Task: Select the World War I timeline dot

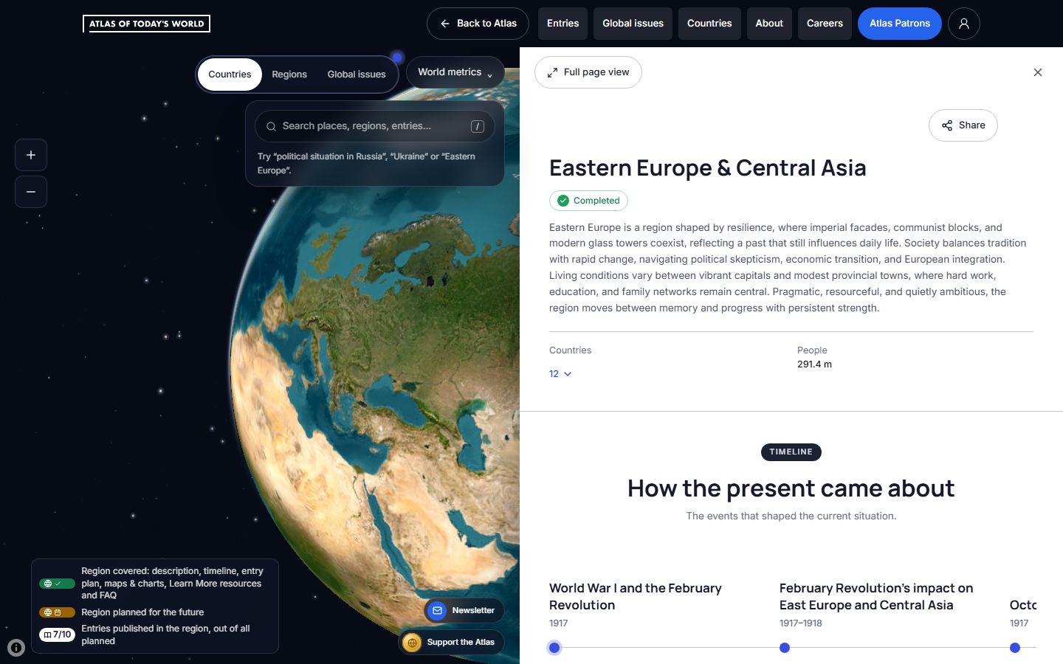Action: pos(554,648)
